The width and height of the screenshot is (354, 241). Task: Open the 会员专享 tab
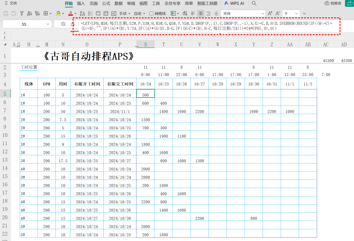[172, 3]
